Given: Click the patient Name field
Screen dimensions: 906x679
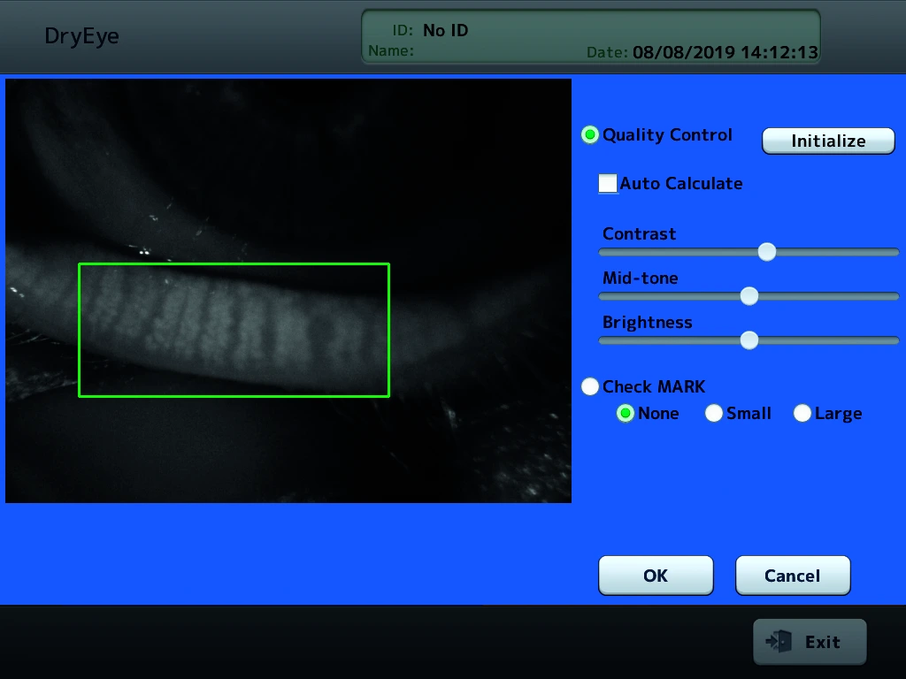Looking at the screenshot, I should 478,51.
